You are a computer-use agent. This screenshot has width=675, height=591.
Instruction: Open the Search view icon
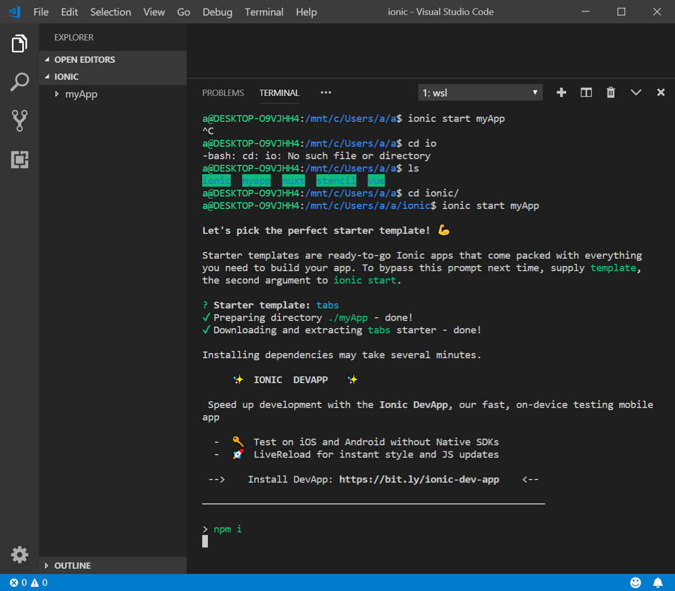[x=20, y=82]
